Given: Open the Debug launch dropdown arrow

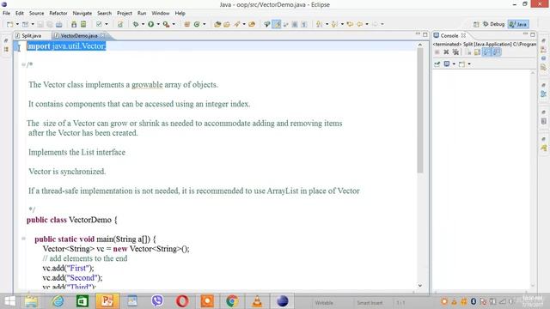Looking at the screenshot, I should 143,24.
